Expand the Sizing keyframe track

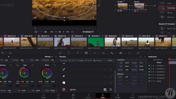[155, 81]
